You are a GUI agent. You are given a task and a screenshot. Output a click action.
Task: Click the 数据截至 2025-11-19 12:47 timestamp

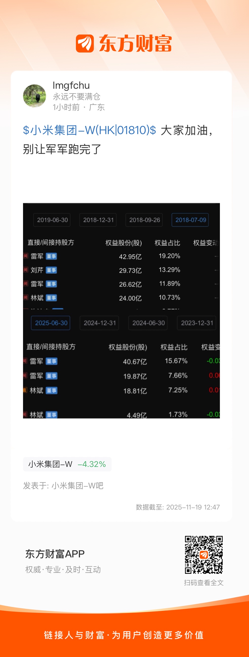click(x=178, y=507)
